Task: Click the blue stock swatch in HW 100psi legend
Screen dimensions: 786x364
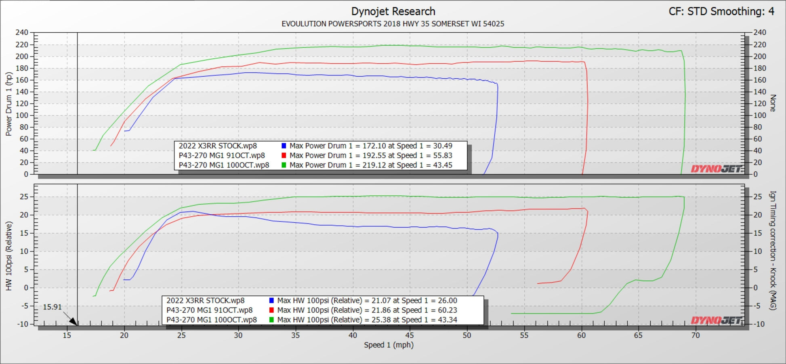Action: pos(271,301)
